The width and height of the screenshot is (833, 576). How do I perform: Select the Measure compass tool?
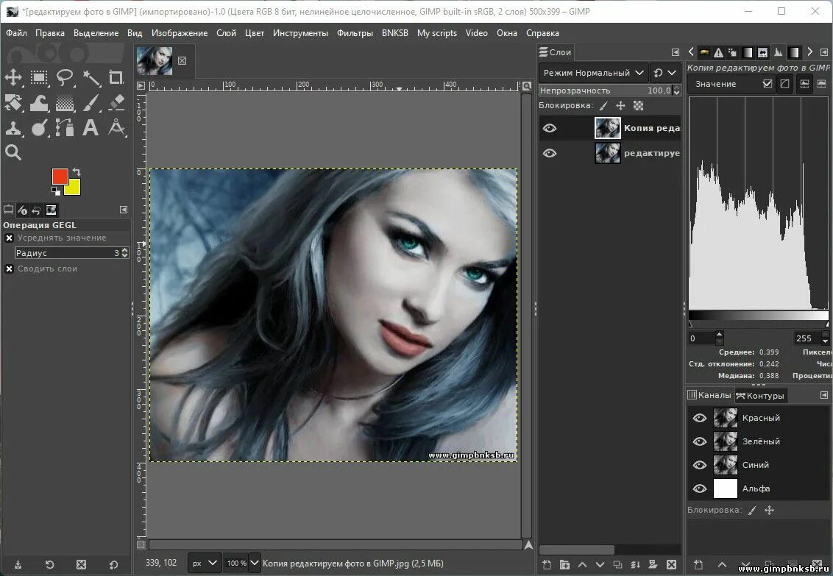(x=116, y=128)
